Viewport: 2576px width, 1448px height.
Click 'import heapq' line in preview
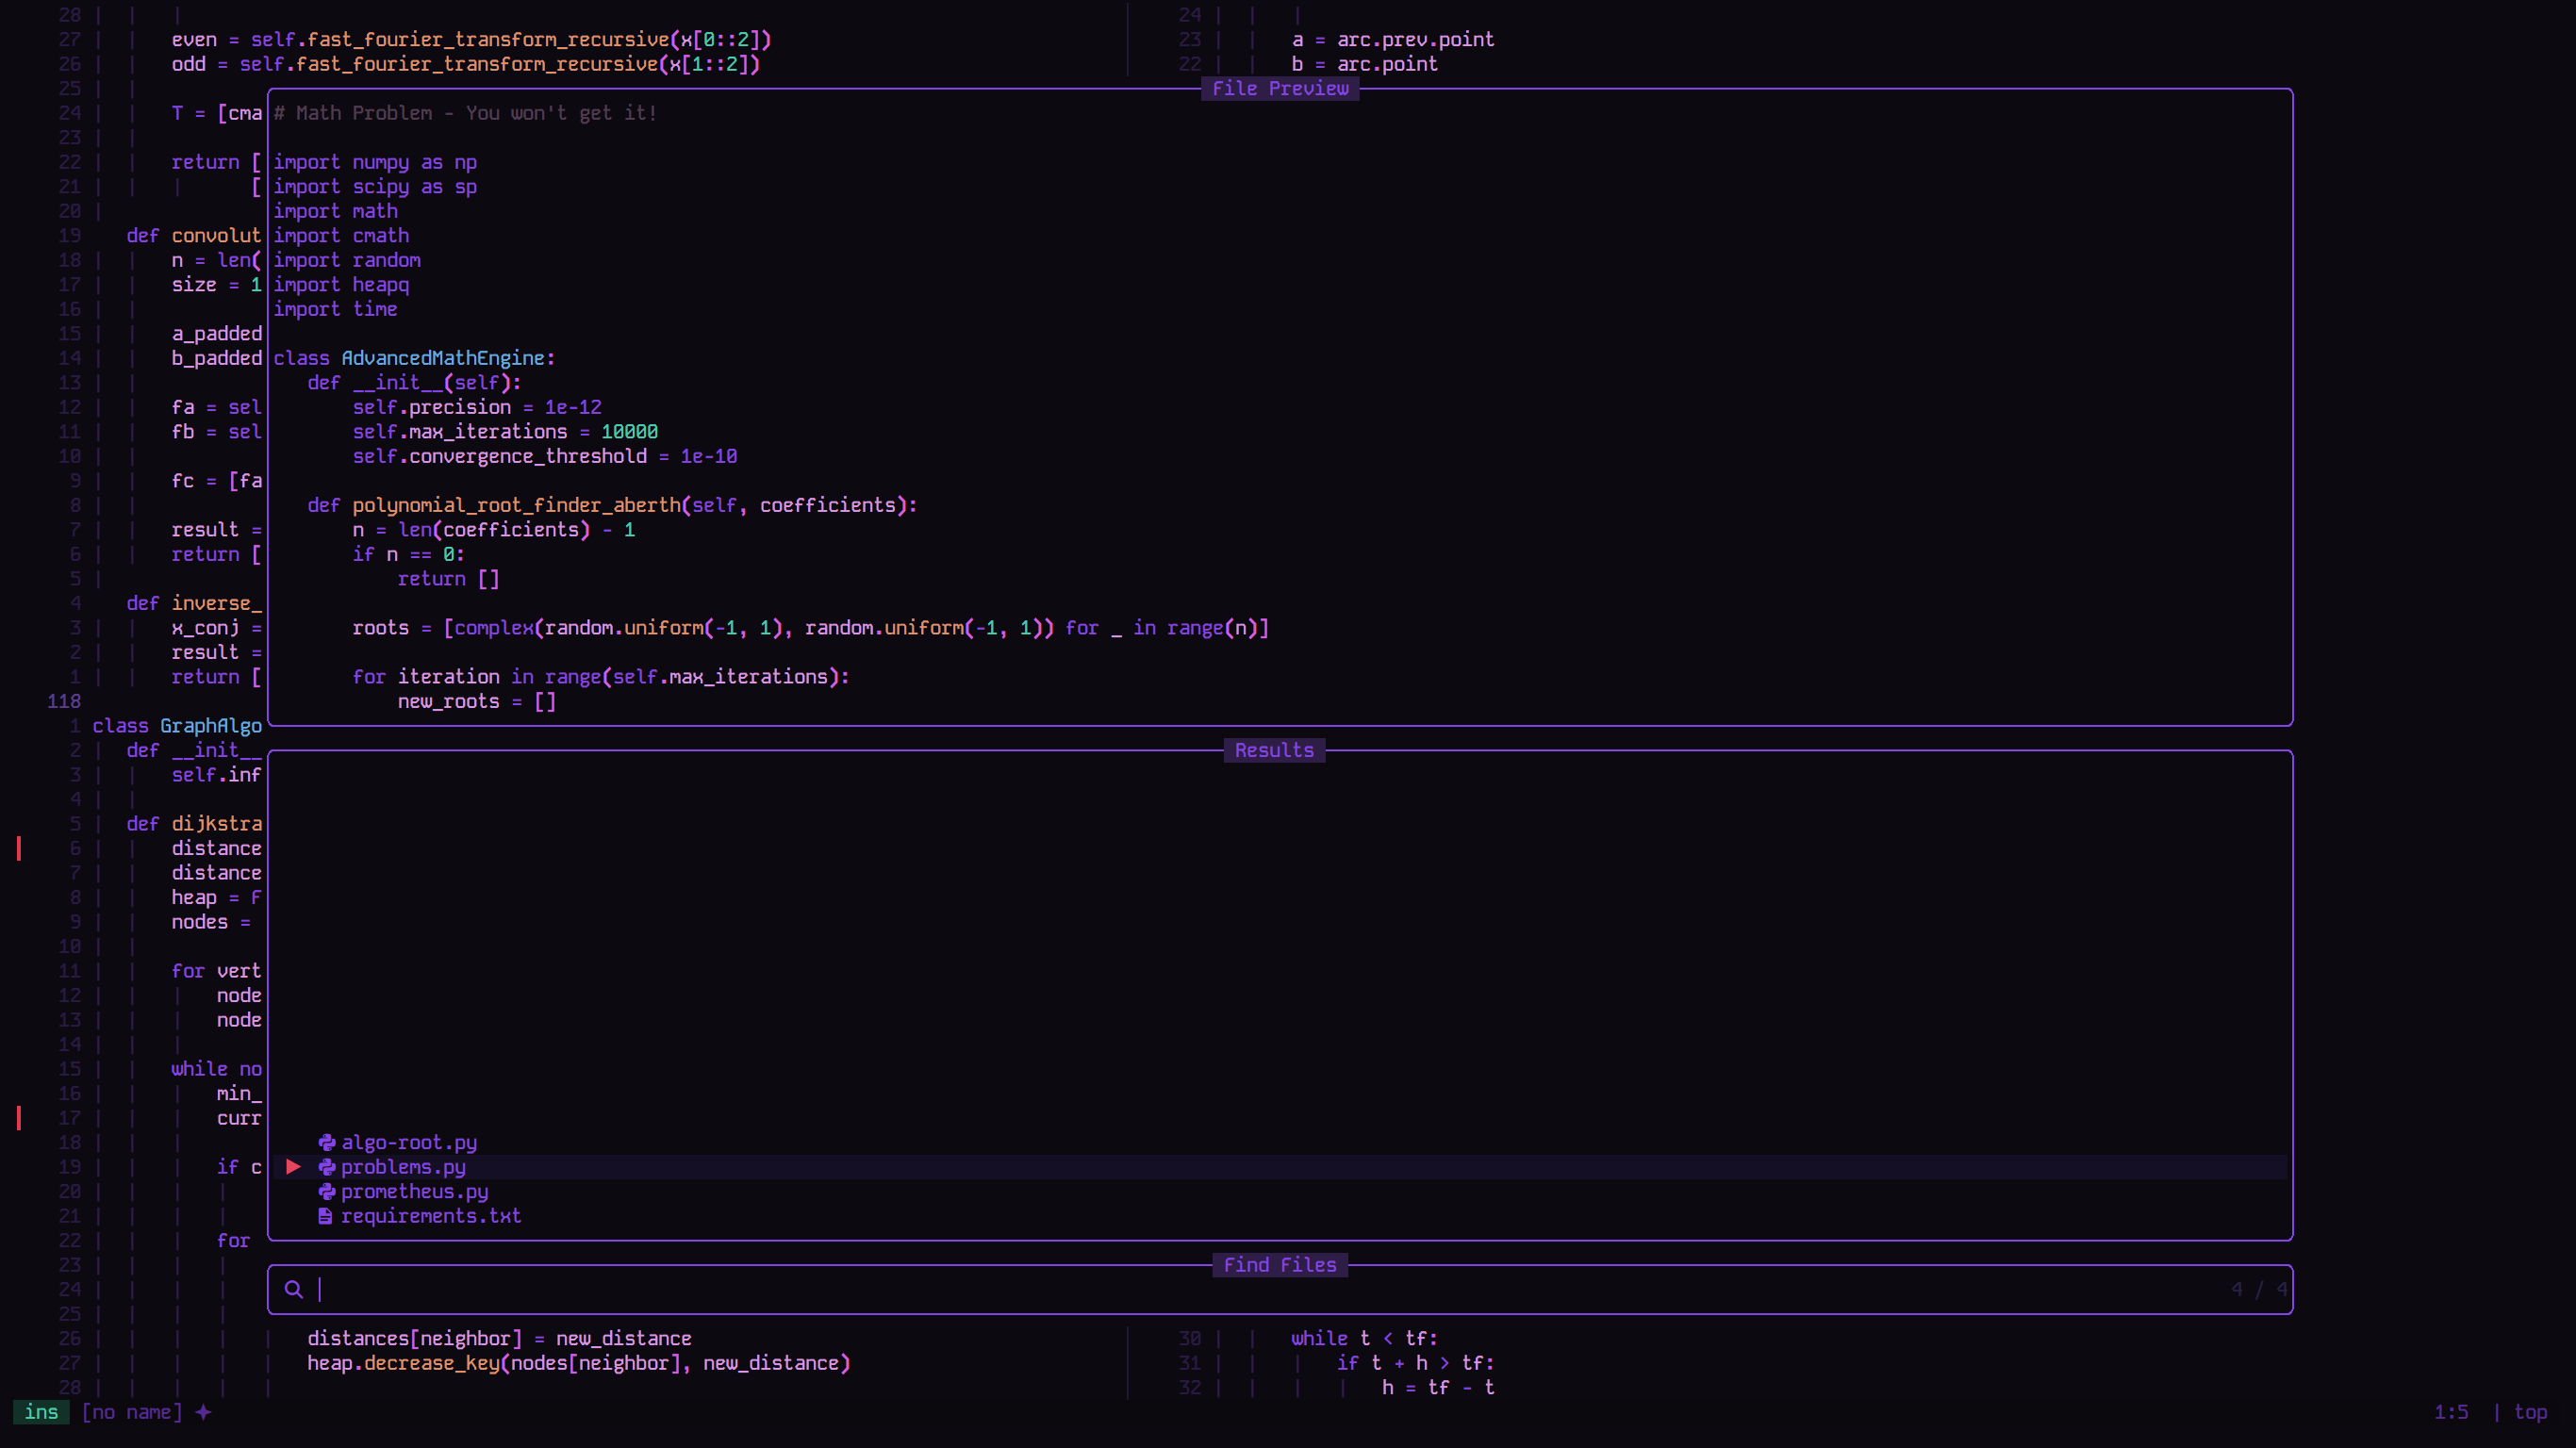pos(341,285)
